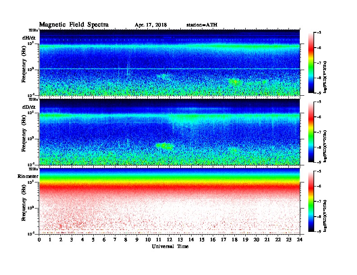
Task: Click hour tick label '5' on time axis
Action: click(93, 240)
